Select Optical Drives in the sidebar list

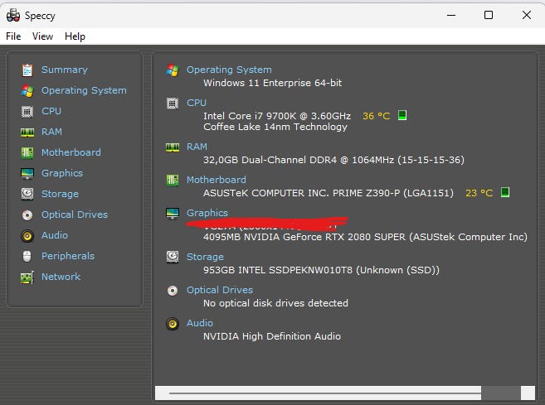(x=75, y=215)
